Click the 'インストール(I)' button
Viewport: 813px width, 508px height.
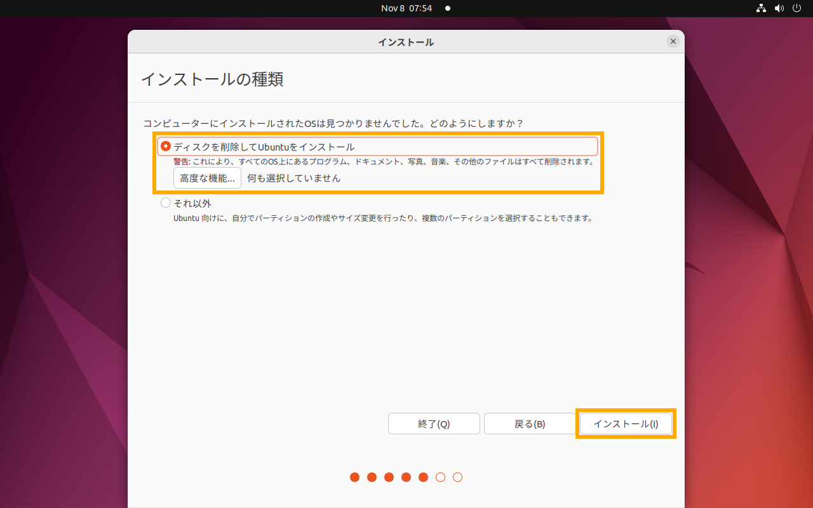pos(626,424)
